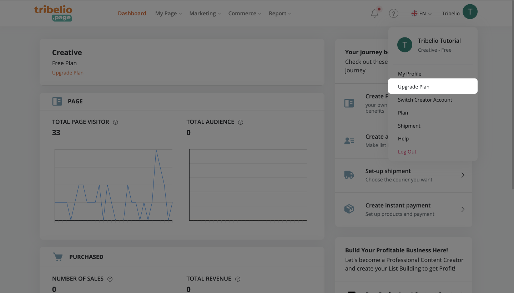Select Upgrade Plan in the profile menu
The image size is (514, 293).
point(414,87)
